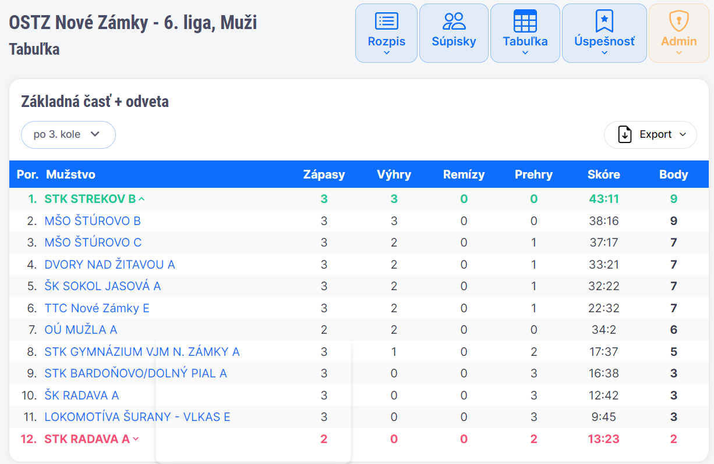Open team STK GYMNÁZIUM VJM N. ZÁMKY A
The height and width of the screenshot is (464, 714).
click(142, 352)
